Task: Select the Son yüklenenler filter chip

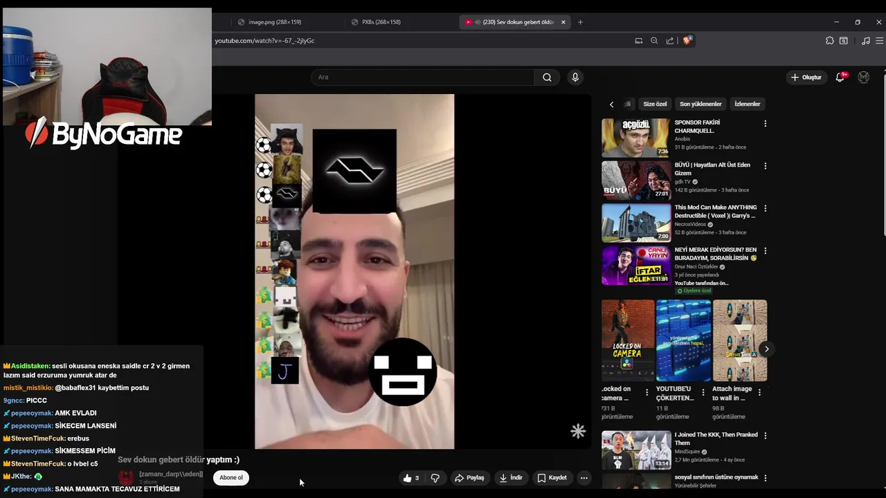Action: [x=700, y=104]
